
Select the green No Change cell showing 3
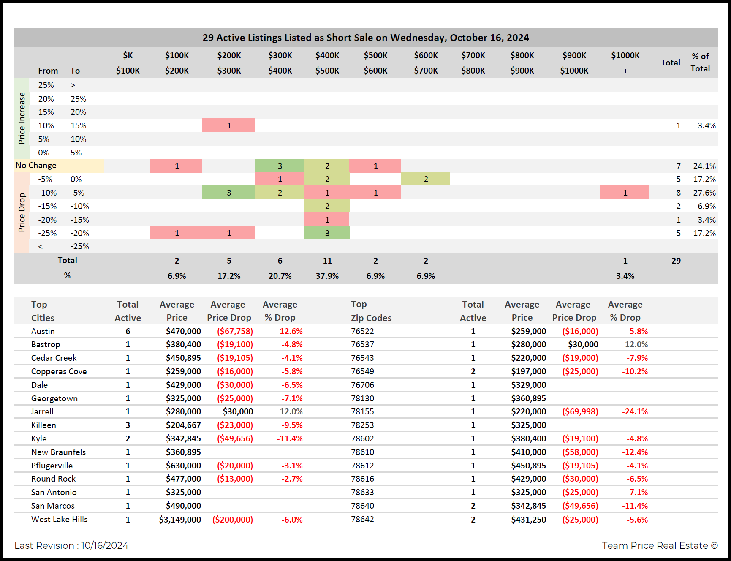pyautogui.click(x=280, y=166)
